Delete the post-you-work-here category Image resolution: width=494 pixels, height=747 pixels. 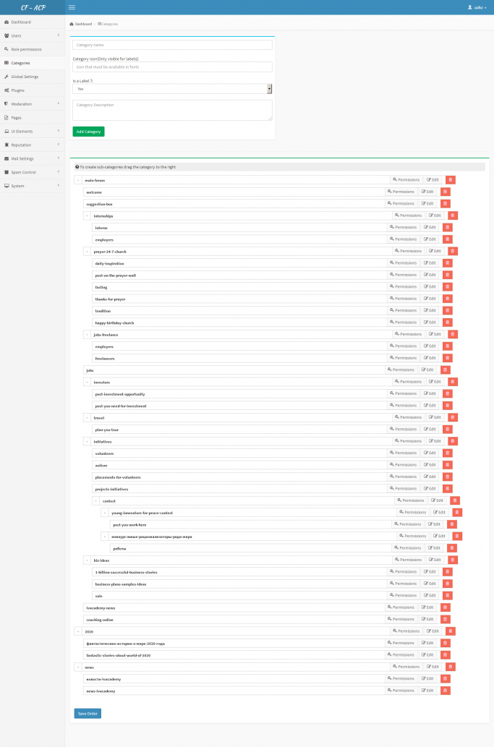click(x=451, y=524)
